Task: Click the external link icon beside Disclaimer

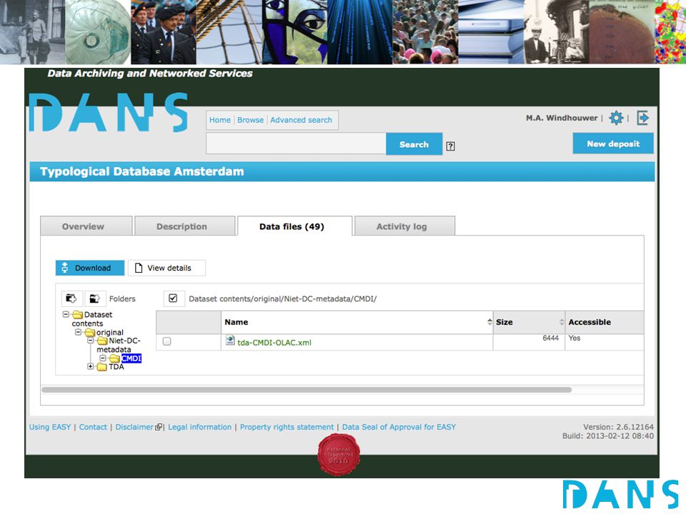Action: click(159, 427)
